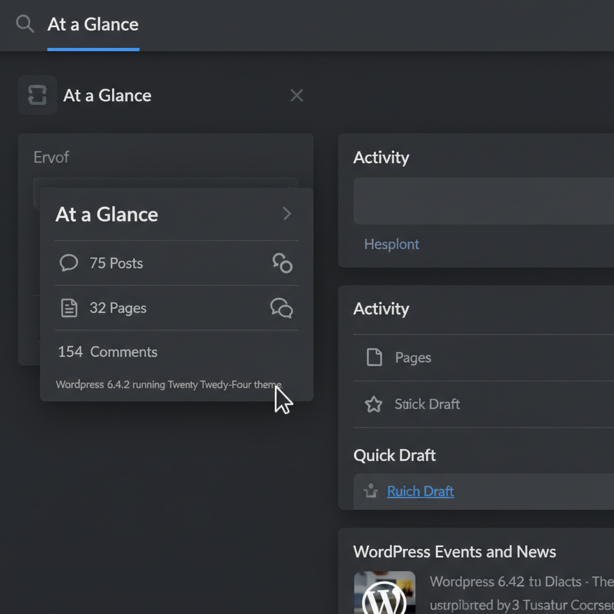
Task: Open the Hesplont link under Activity
Action: click(392, 244)
